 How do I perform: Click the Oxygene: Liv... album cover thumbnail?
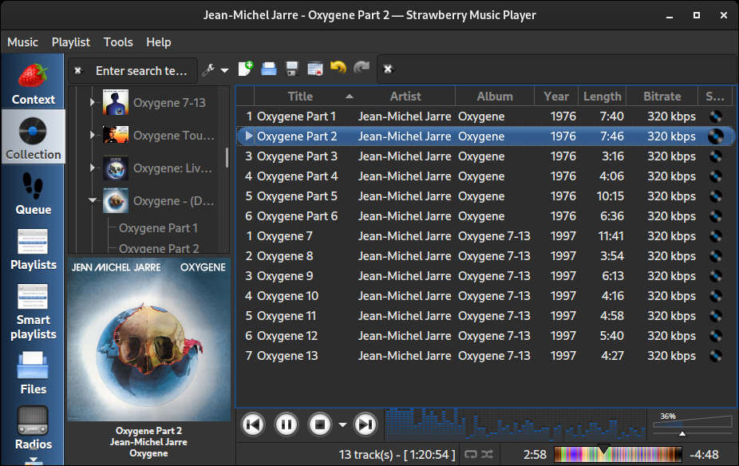116,168
